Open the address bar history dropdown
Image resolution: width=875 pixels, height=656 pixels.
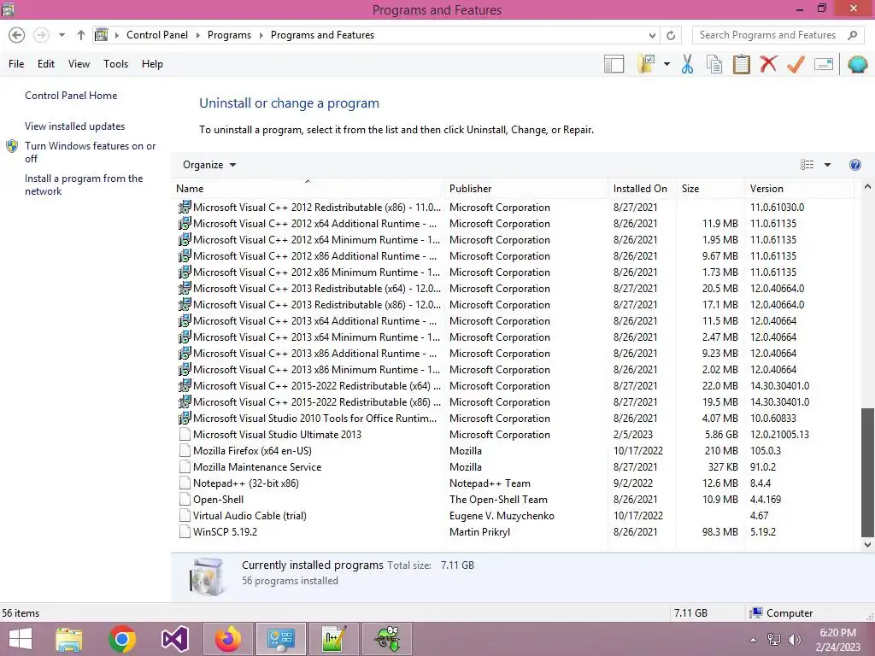pyautogui.click(x=652, y=35)
